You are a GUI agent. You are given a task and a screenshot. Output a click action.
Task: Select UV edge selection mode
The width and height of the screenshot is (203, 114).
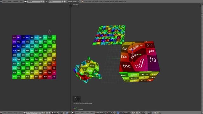tap(69, 113)
